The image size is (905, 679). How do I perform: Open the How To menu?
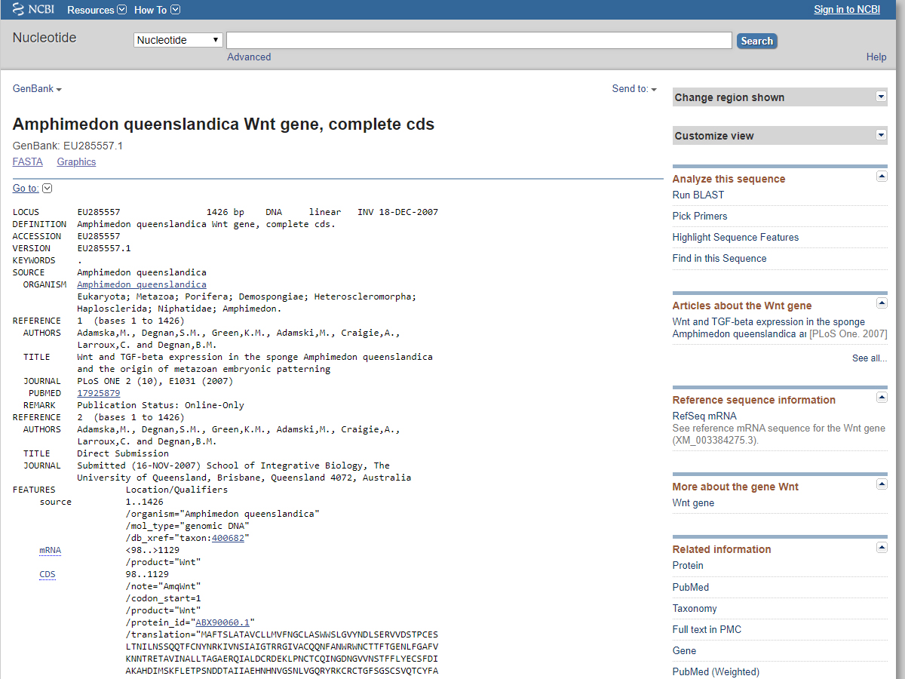click(157, 10)
